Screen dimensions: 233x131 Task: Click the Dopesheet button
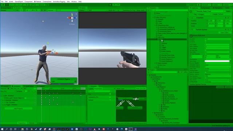coord(22,123)
